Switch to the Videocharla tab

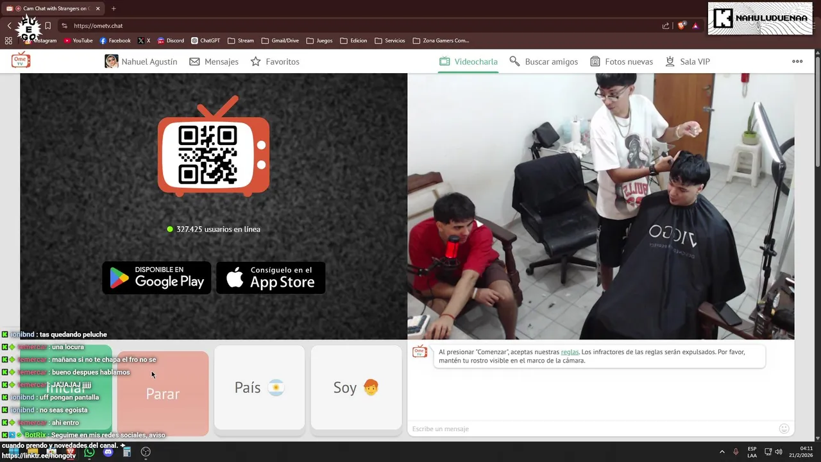point(468,62)
